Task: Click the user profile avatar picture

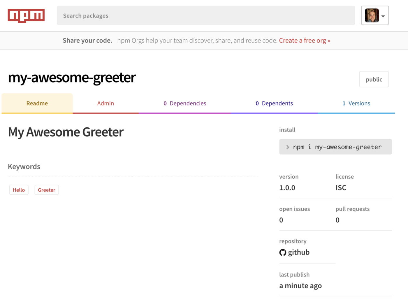Action: coord(372,15)
